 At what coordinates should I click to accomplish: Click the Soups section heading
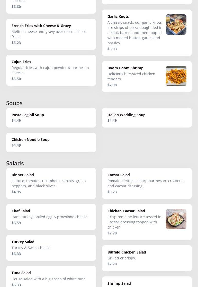coord(14,103)
